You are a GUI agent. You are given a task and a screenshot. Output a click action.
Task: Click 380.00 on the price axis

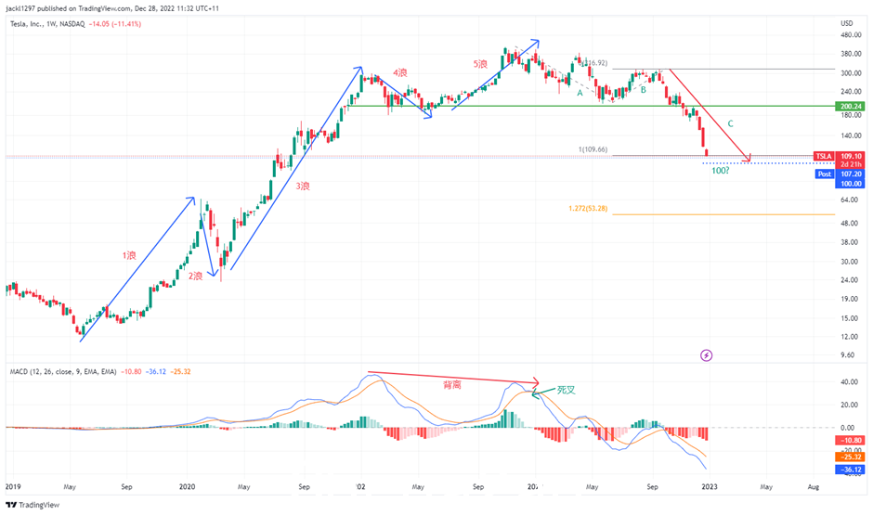click(851, 54)
